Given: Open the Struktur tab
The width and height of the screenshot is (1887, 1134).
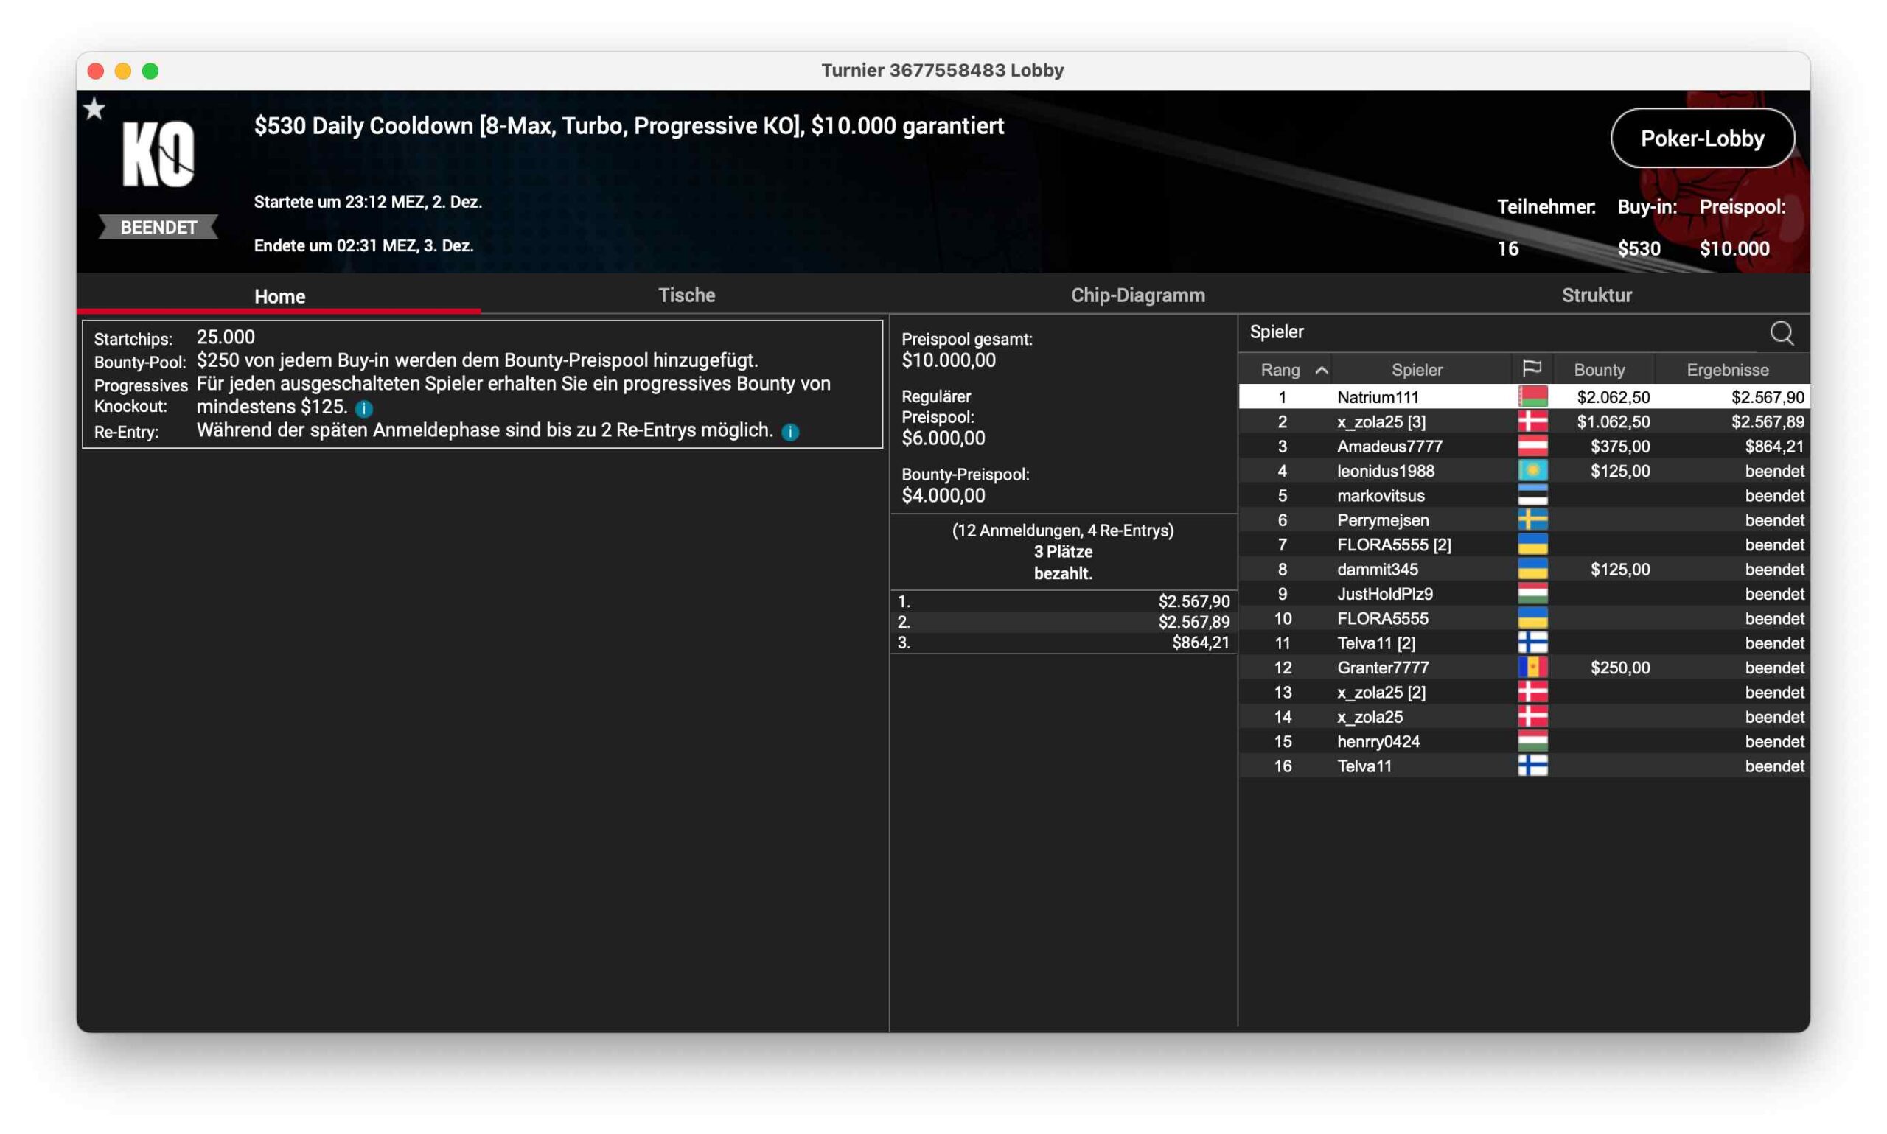Looking at the screenshot, I should (x=1596, y=295).
